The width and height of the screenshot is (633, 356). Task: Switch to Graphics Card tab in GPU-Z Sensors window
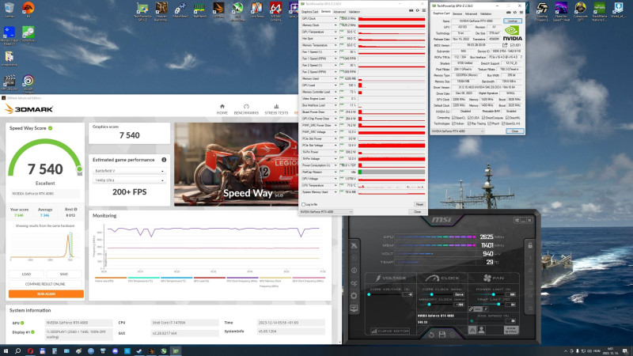point(310,12)
